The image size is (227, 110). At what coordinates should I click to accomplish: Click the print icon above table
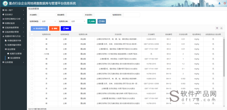(x=221, y=28)
